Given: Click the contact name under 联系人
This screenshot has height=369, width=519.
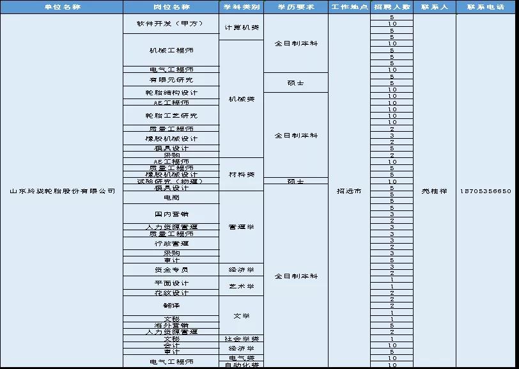Looking at the screenshot, I should coord(435,191).
